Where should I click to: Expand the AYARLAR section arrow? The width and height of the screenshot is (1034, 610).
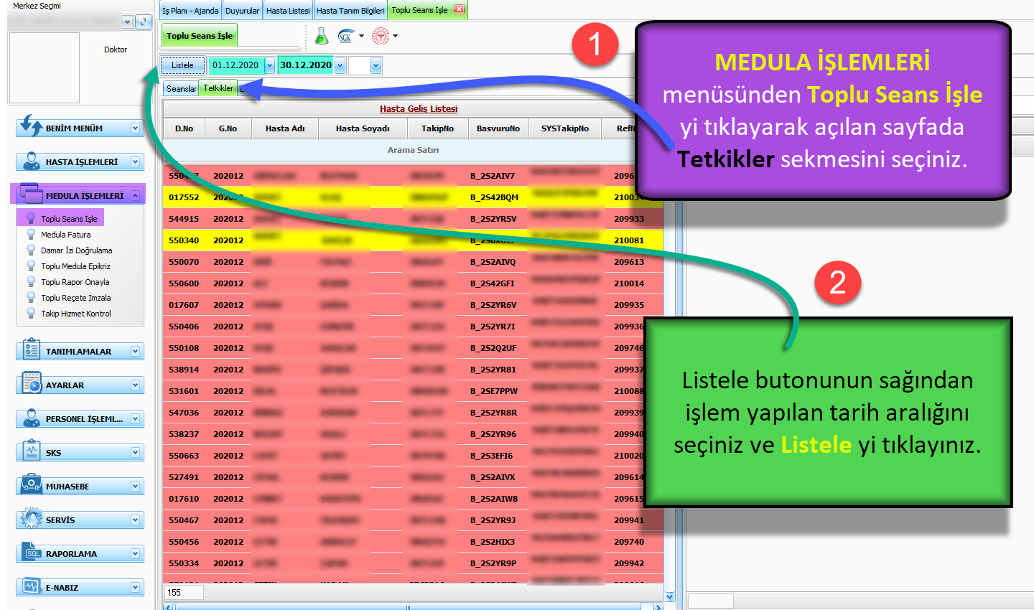pos(135,385)
